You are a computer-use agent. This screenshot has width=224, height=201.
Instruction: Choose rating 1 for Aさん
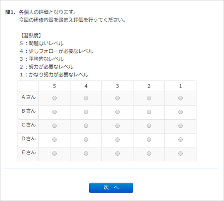[181, 98]
